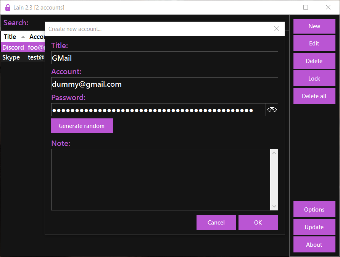Click the Delete button
The image size is (340, 257).
314,61
